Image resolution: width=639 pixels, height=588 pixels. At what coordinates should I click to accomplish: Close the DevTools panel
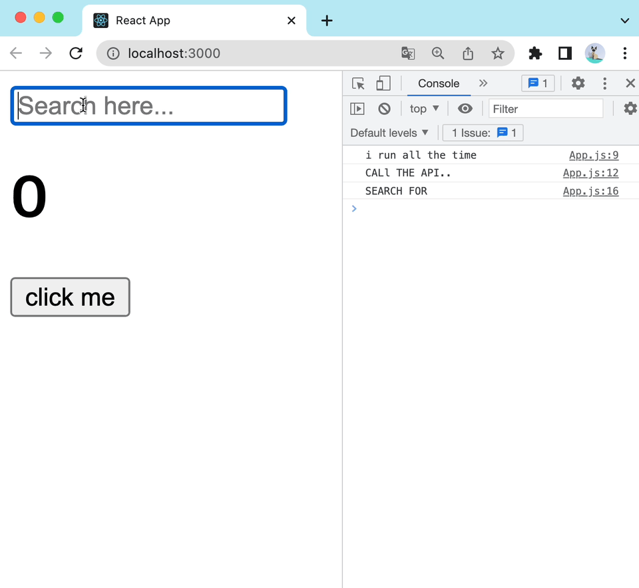pos(630,83)
